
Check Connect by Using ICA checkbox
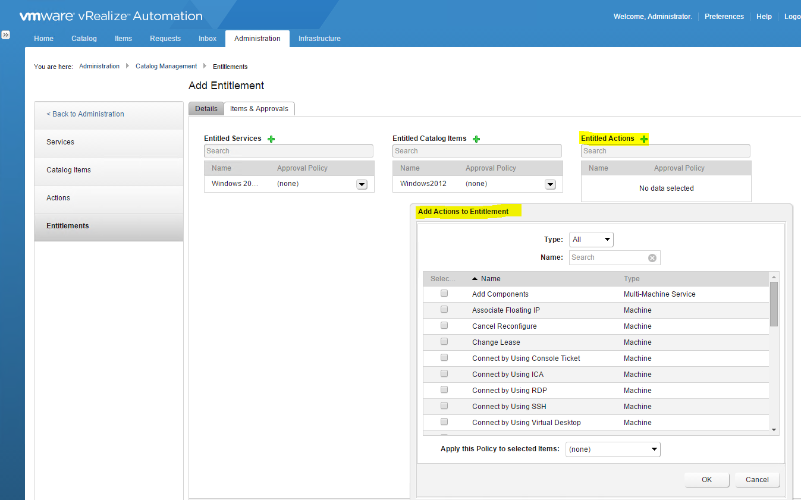pyautogui.click(x=444, y=374)
